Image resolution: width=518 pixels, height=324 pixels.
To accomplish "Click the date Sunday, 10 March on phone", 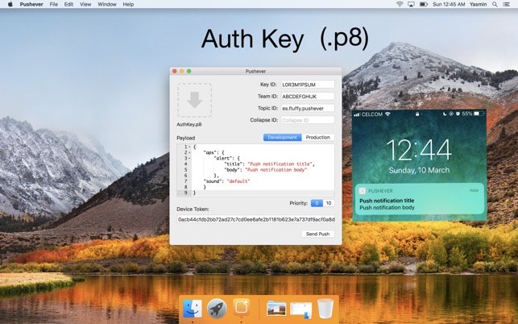I will pyautogui.click(x=419, y=170).
